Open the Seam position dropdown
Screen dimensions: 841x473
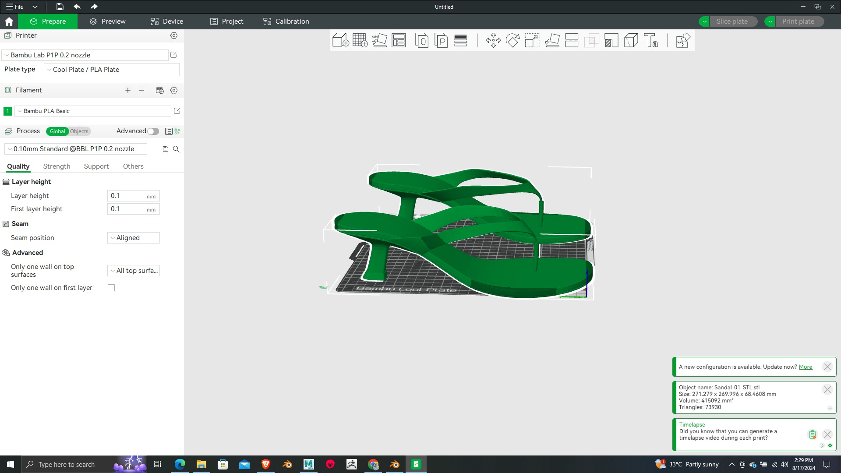tap(133, 238)
